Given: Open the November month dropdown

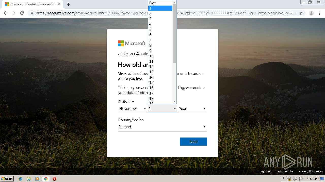Looking at the screenshot, I should pos(132,109).
